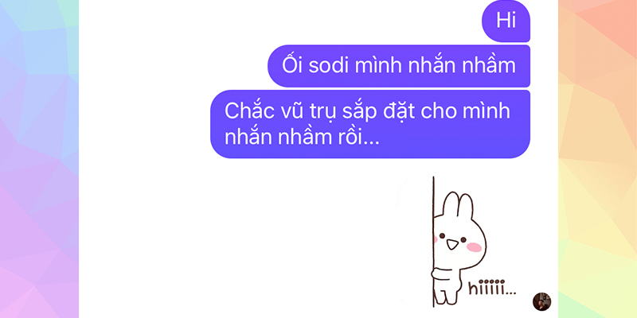Click the vertical wall line in the sticker
The image size is (637, 318).
coord(433,242)
